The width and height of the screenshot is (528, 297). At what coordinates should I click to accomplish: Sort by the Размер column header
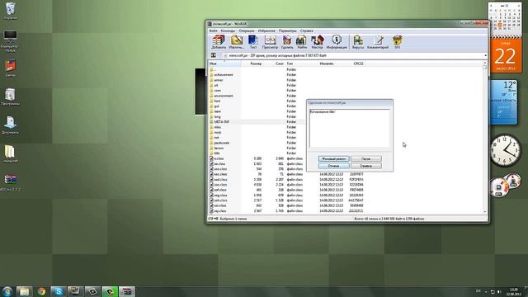coord(252,64)
